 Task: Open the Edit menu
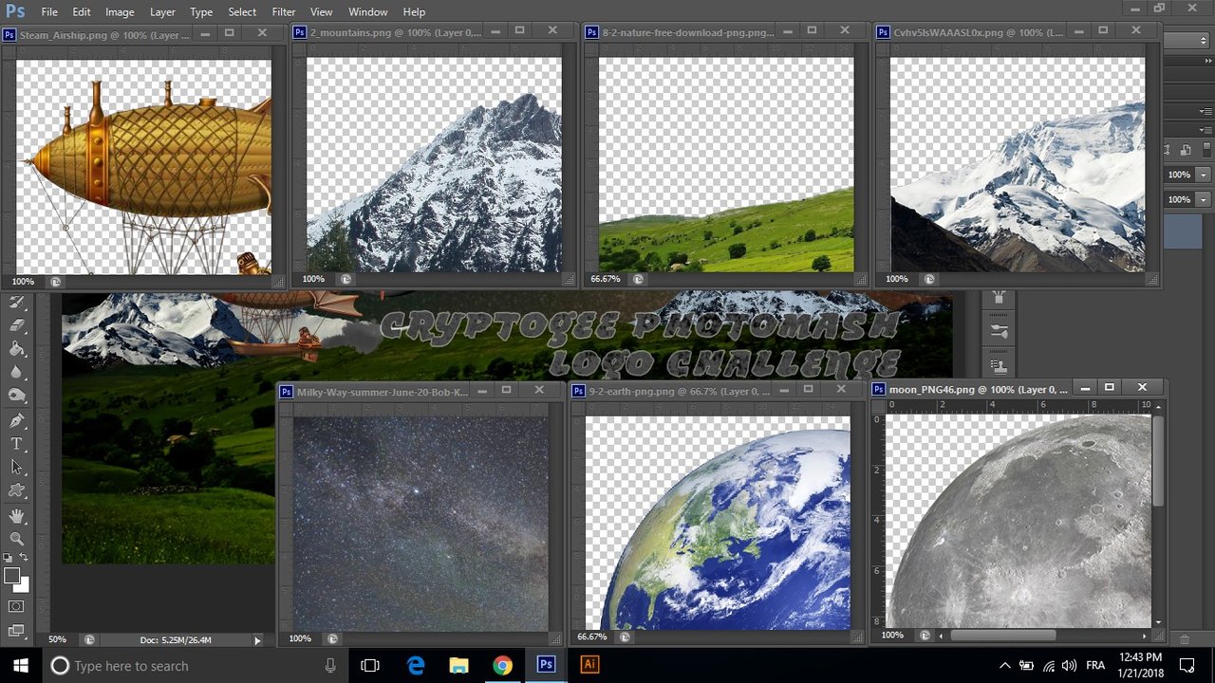(82, 11)
